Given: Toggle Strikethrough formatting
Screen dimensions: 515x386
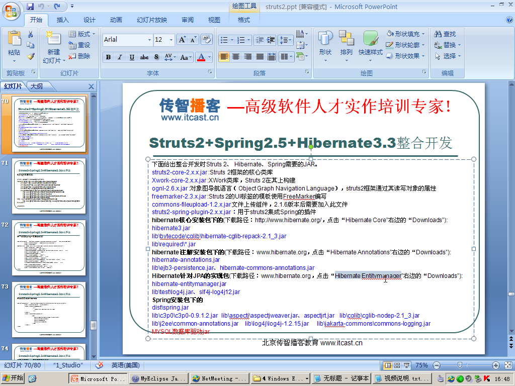Looking at the screenshot, I should (x=144, y=57).
